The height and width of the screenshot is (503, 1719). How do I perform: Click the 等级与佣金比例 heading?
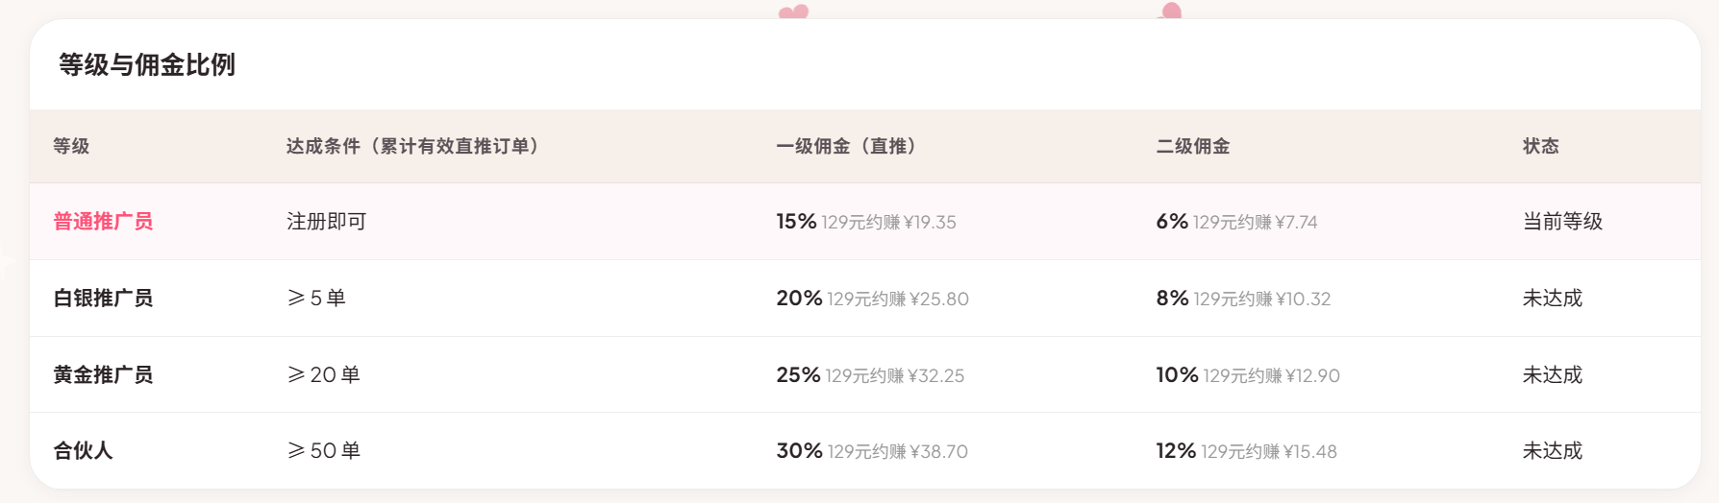coord(147,65)
